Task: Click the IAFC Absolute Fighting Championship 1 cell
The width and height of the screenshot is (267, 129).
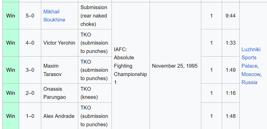Action: click(x=131, y=66)
